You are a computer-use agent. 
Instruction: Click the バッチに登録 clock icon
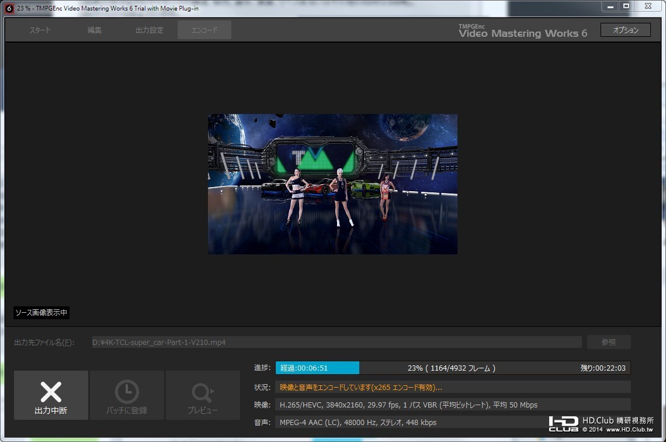(x=127, y=391)
